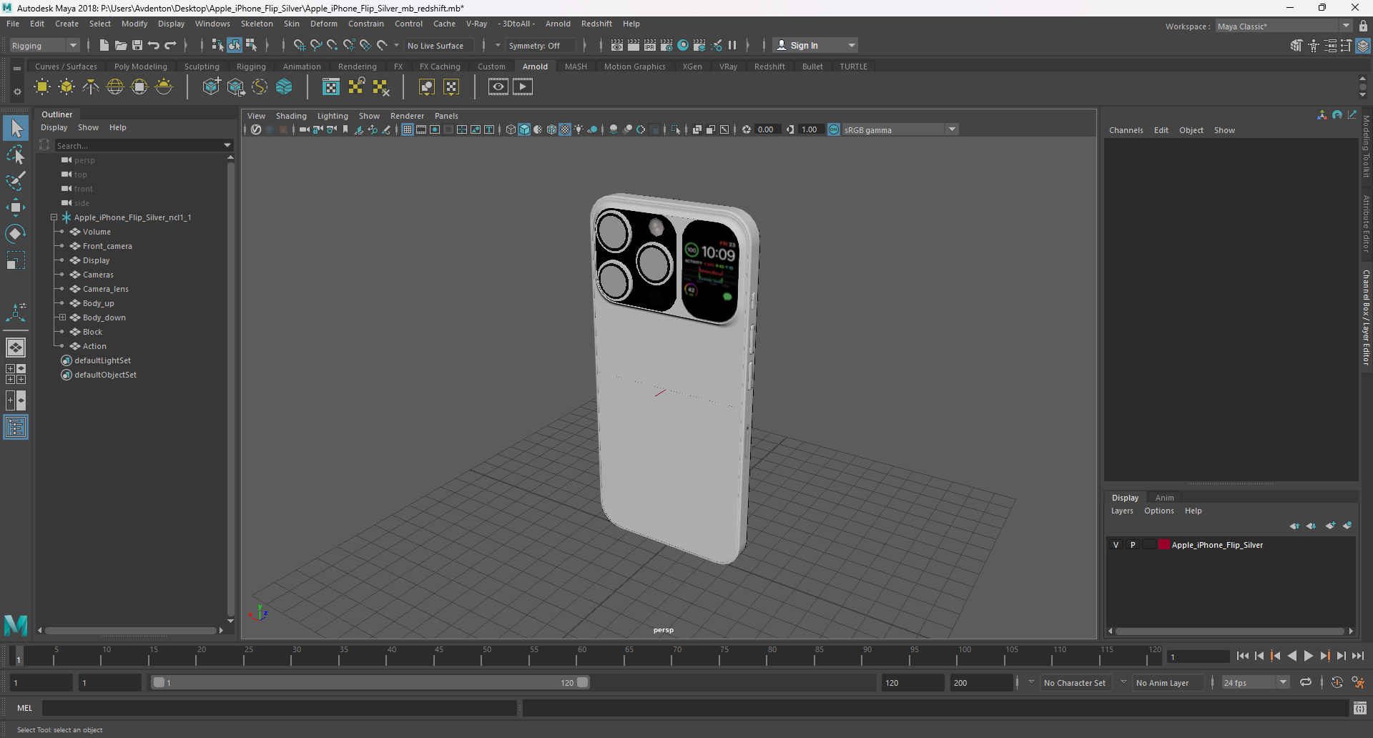This screenshot has width=1373, height=738.
Task: Switch to the Poly Modeling shelf tab
Action: tap(140, 67)
